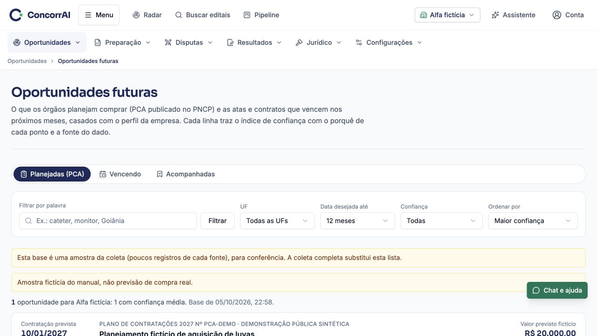Screen dimensions: 597x336
Task: Expand the Jurídico menu
Action: [319, 42]
